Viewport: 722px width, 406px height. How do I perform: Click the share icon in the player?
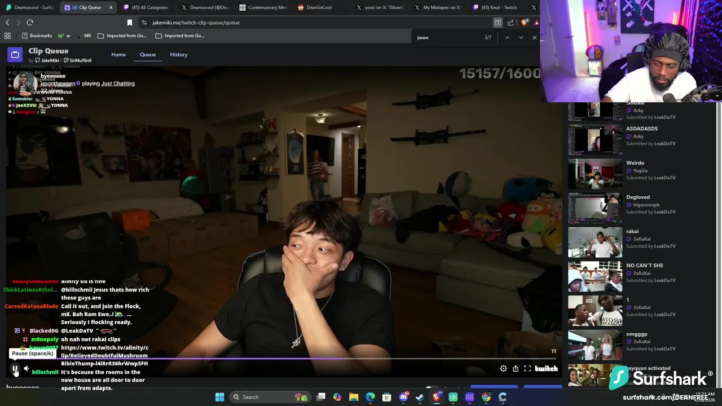[516, 369]
